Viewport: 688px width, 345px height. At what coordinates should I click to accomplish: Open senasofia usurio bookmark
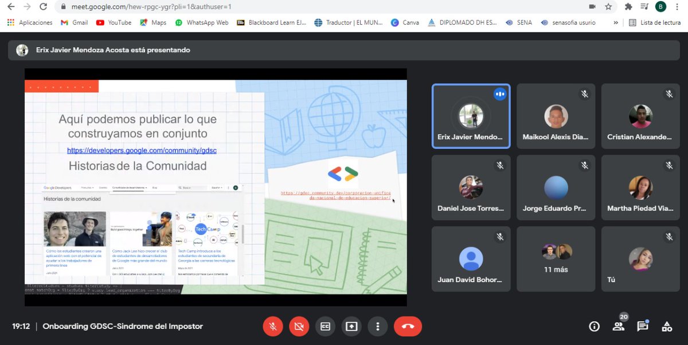point(568,22)
